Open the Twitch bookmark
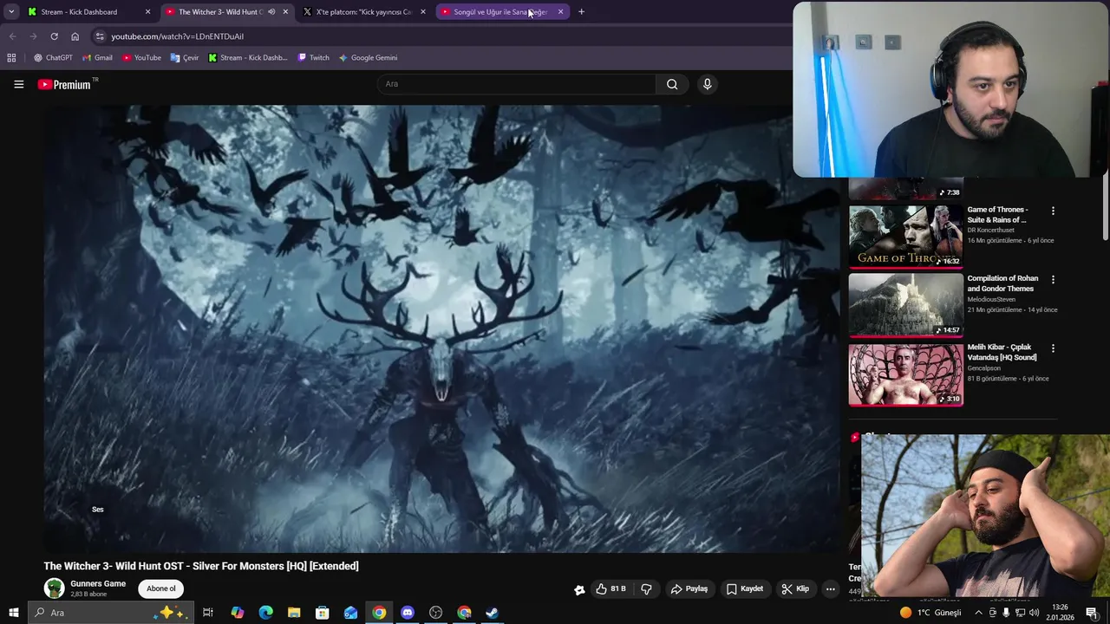1110x624 pixels. 313,58
